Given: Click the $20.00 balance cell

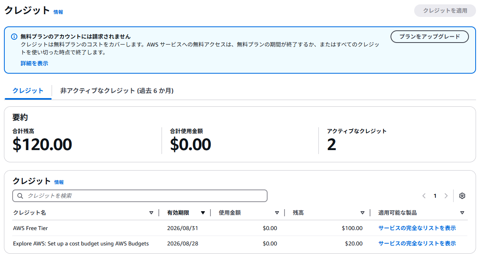Looking at the screenshot, I should point(354,243).
